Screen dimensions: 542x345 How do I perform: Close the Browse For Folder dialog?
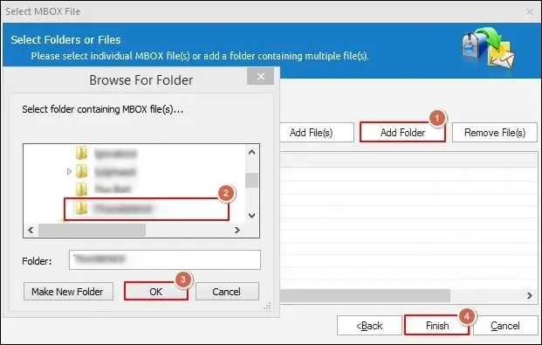coord(261,76)
